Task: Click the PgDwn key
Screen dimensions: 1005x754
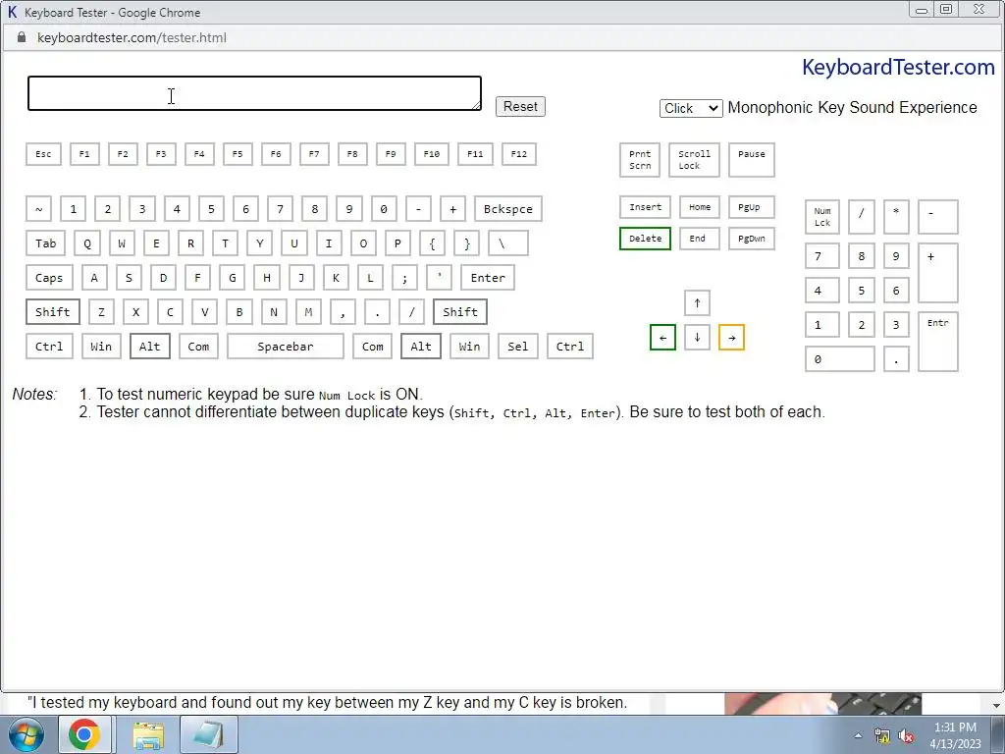Action: pyautogui.click(x=751, y=239)
